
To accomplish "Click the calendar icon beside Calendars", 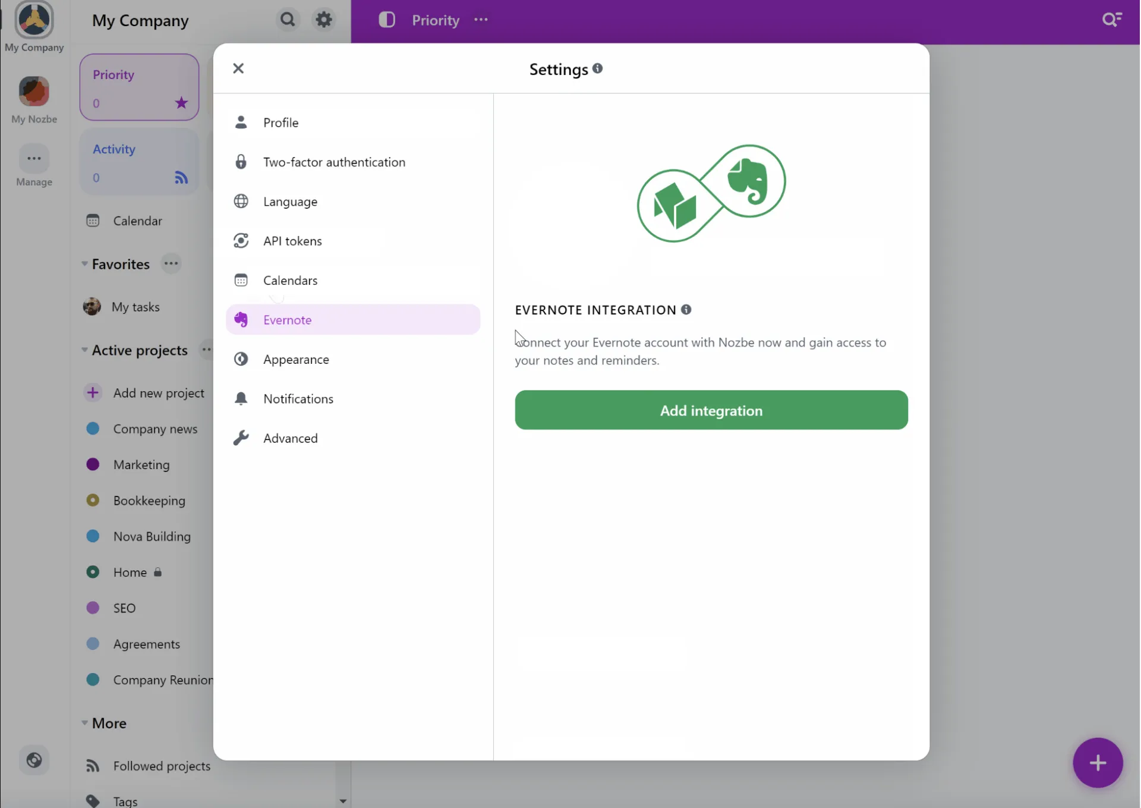I will pyautogui.click(x=241, y=280).
